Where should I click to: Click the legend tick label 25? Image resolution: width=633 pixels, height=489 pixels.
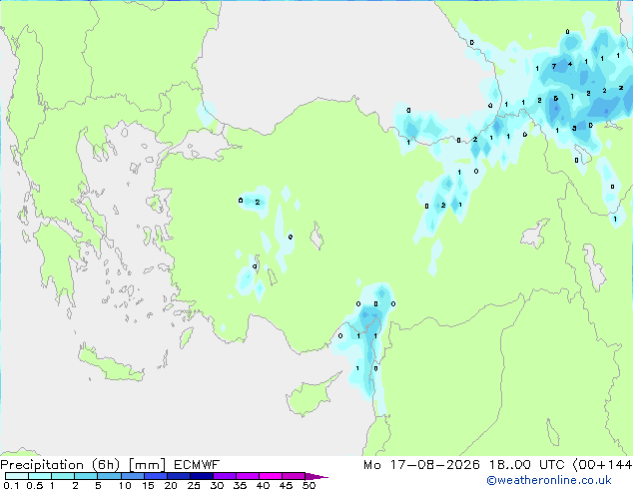point(194,485)
